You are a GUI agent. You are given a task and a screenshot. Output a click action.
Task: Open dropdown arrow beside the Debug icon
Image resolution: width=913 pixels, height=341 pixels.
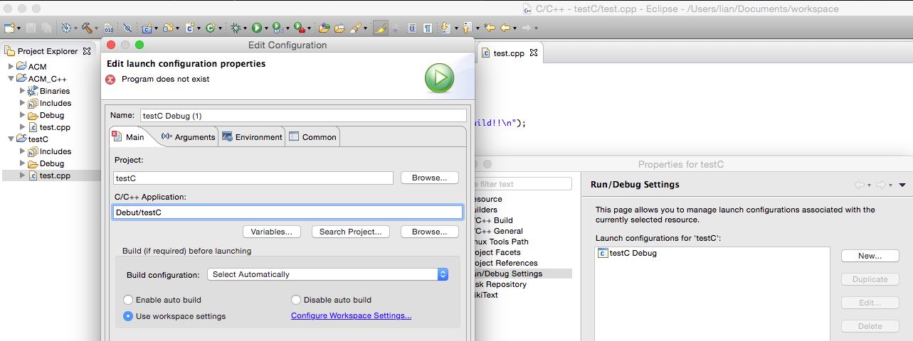[246, 28]
